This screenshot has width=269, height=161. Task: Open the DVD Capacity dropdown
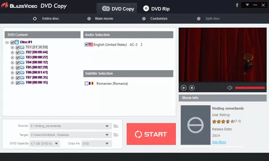[56, 144]
